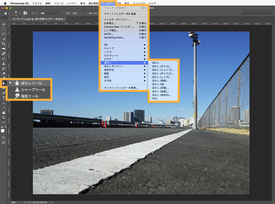275x204 pixels.
Task: Open the 強さ strength dropdown arrow
Action: point(81,13)
